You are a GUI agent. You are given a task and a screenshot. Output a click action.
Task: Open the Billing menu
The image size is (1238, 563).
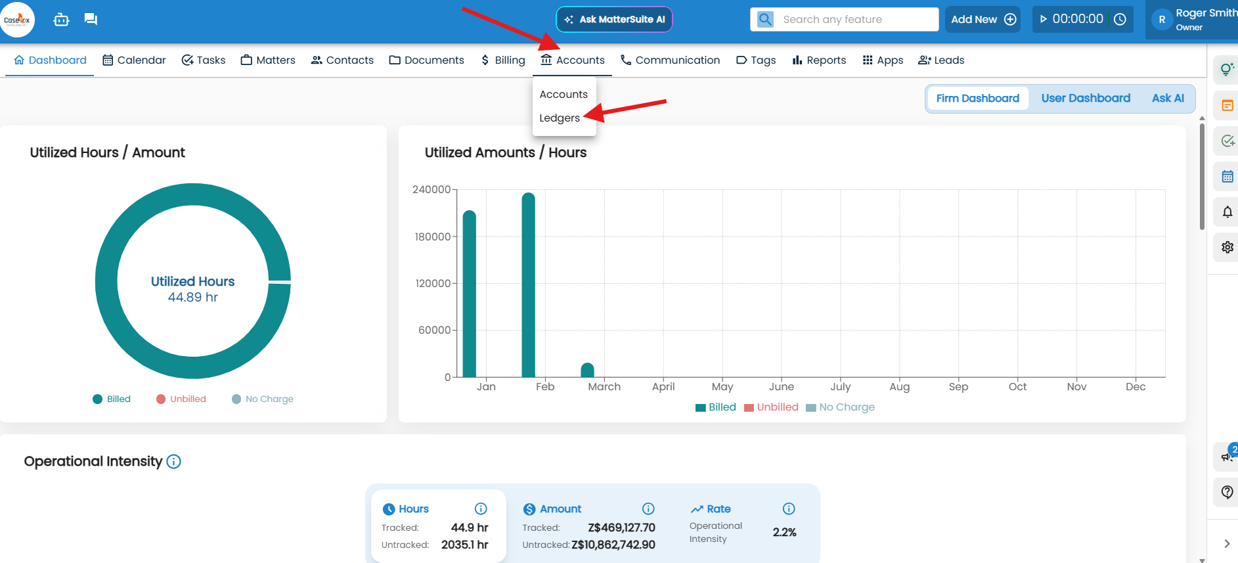tap(503, 60)
